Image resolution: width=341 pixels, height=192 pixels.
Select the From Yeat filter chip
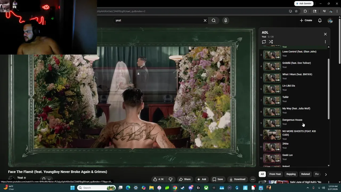coord(275,174)
